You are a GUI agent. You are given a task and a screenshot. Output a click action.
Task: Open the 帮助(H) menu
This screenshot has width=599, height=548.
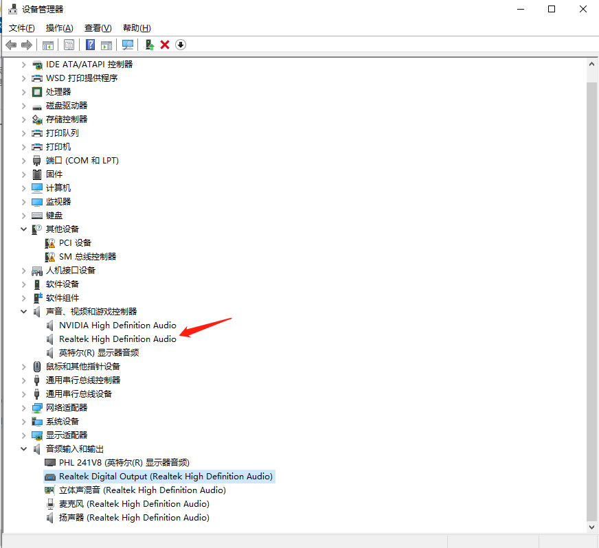coord(137,28)
